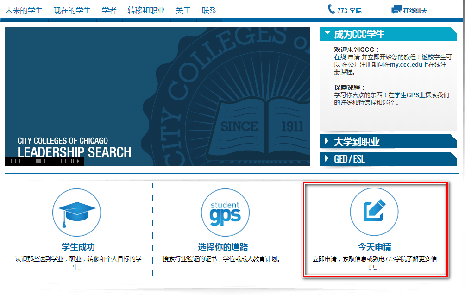
Task: Open the 选择你的道路 heading link
Action: pyautogui.click(x=223, y=247)
